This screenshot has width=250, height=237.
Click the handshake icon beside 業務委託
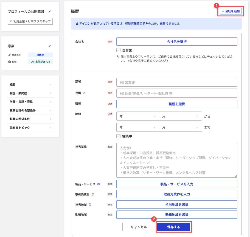point(10,55)
